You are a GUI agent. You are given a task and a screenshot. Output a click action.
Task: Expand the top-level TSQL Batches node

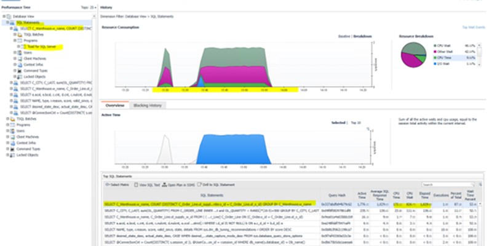pyautogui.click(x=7, y=119)
